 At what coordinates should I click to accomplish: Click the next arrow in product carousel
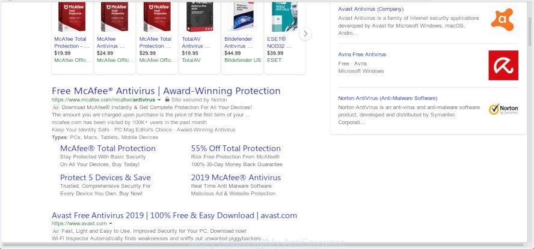point(305,34)
